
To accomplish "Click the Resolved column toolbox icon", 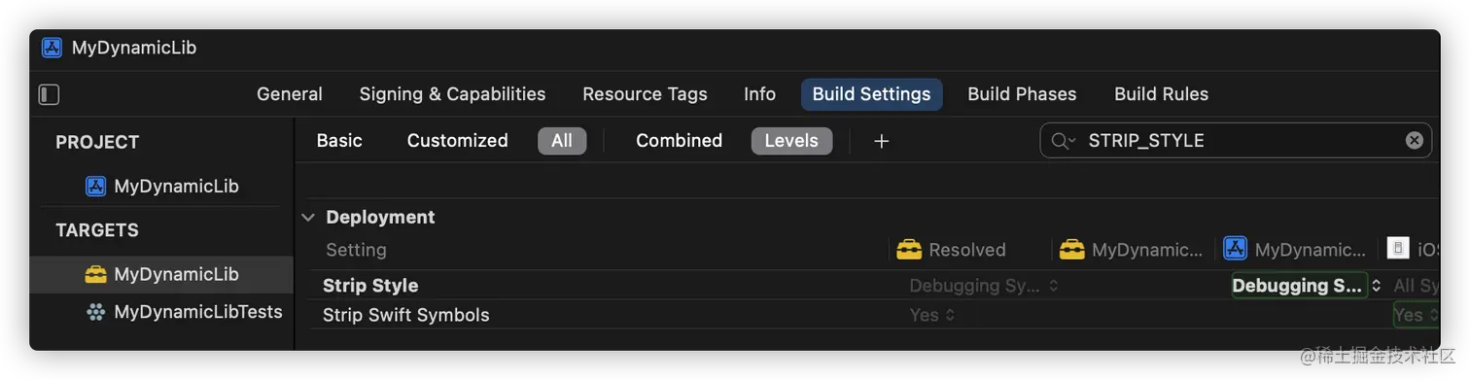I will click(x=909, y=250).
